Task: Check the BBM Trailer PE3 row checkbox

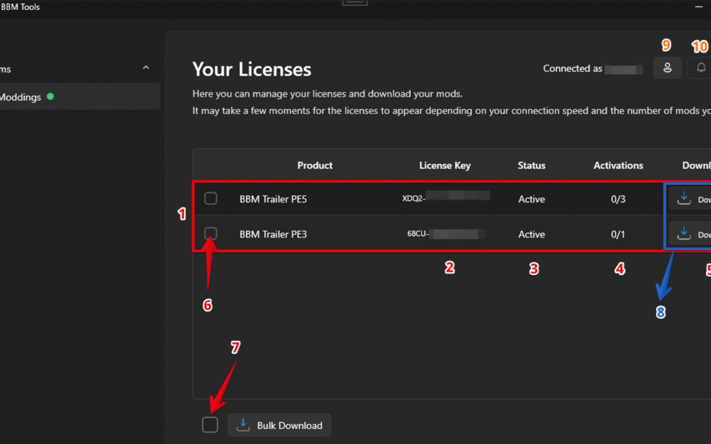Action: (x=211, y=234)
